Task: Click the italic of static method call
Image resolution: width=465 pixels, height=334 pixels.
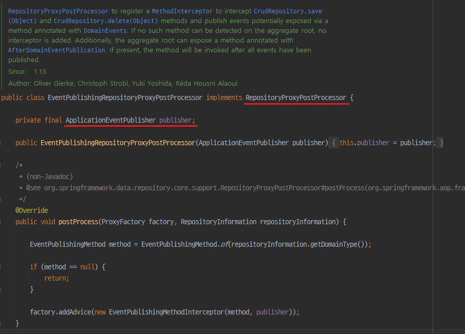Action: (x=225, y=244)
